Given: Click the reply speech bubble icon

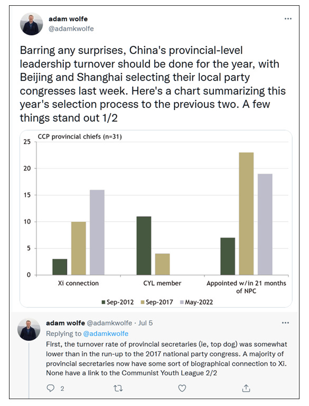Looking at the screenshot, I should click(x=51, y=387).
